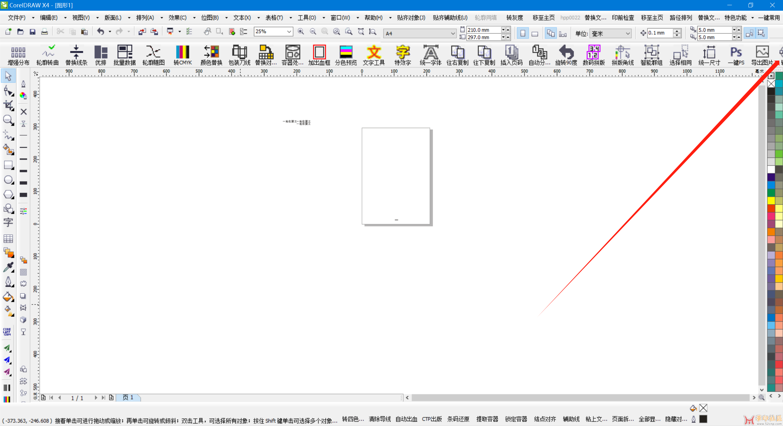Toggle draw complex objects button
Screen dimensions: 783x426
click(x=761, y=33)
